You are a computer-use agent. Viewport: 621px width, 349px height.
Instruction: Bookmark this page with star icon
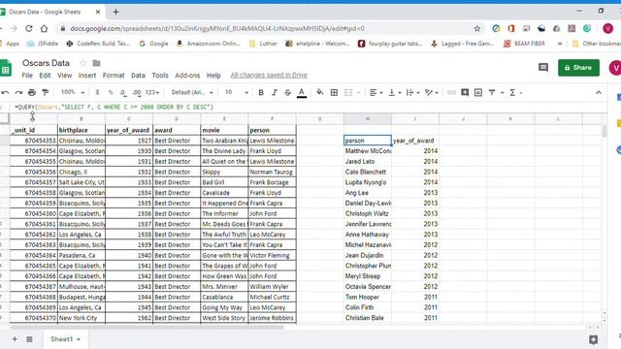pos(477,28)
